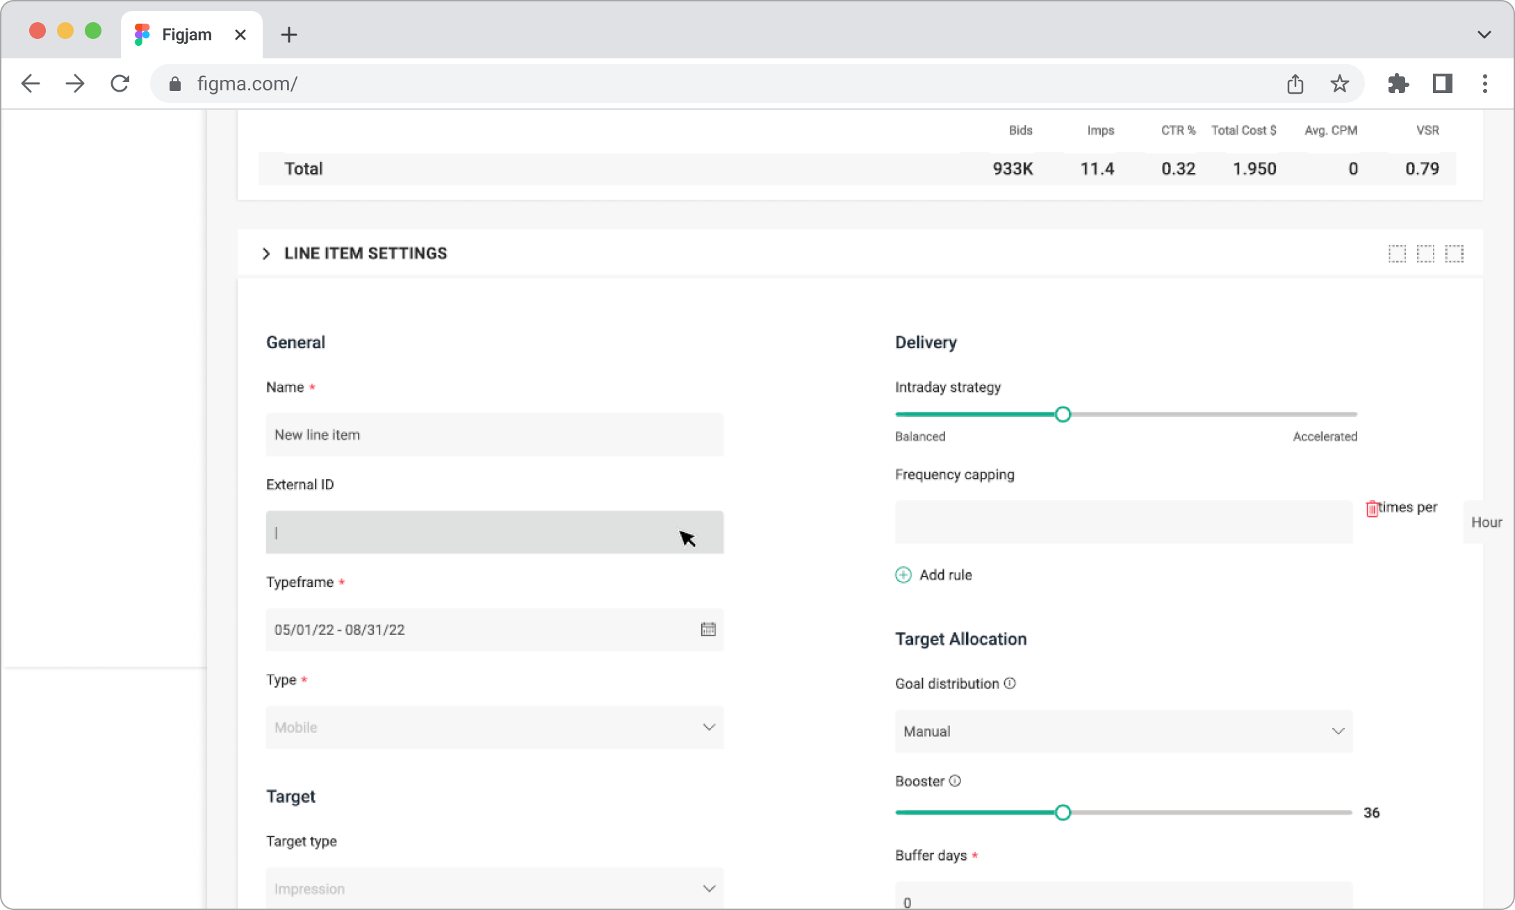Click the Typeframe date range field
This screenshot has width=1515, height=910.
[x=495, y=629]
